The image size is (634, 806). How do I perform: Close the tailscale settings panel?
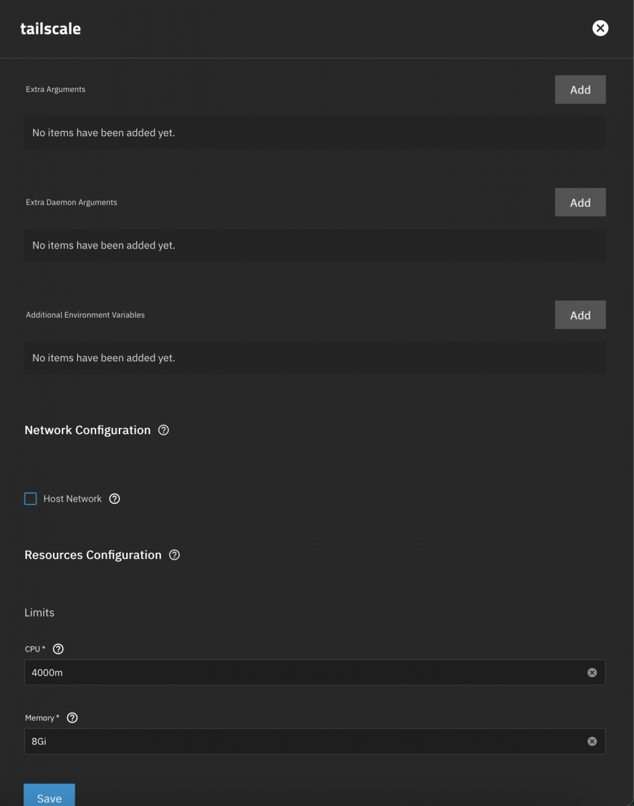(600, 28)
